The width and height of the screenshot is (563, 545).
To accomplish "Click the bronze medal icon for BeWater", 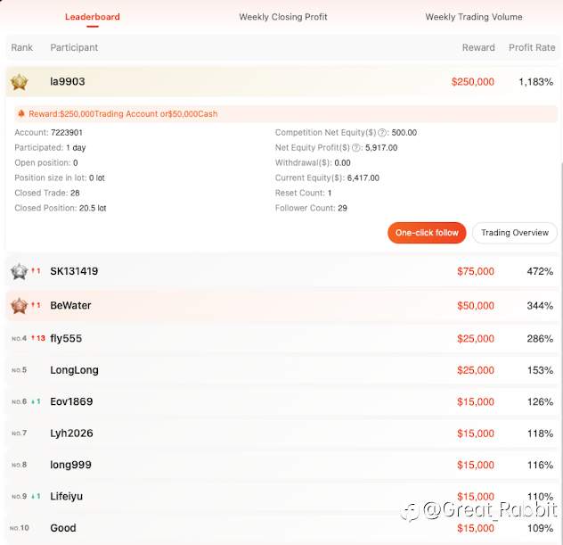I will pos(19,306).
